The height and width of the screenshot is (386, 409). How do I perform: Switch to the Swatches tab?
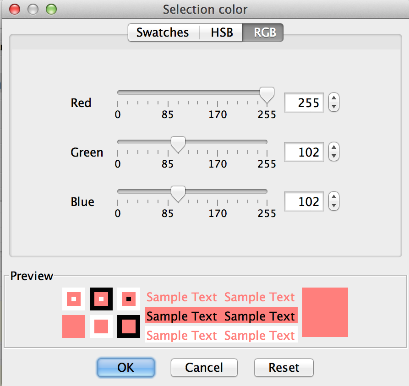pos(163,33)
